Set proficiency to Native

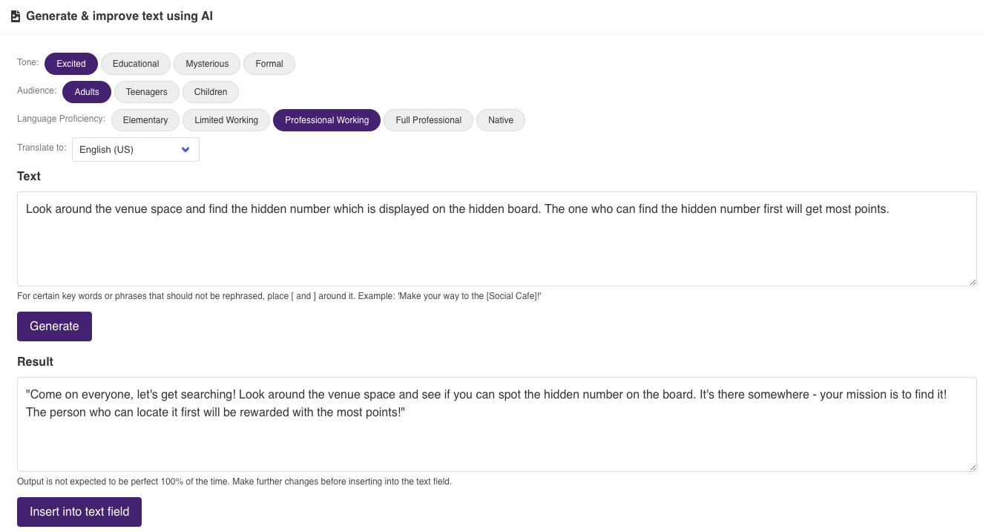(501, 120)
